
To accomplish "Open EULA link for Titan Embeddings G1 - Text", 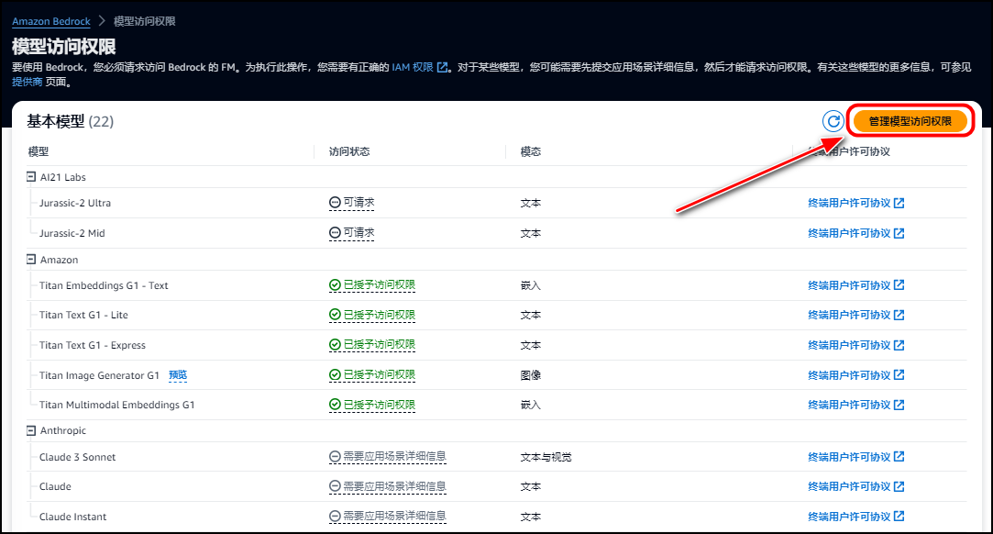I will tap(856, 285).
